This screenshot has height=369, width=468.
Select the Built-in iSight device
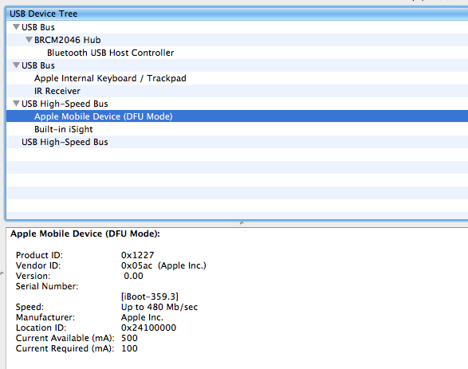238,129
